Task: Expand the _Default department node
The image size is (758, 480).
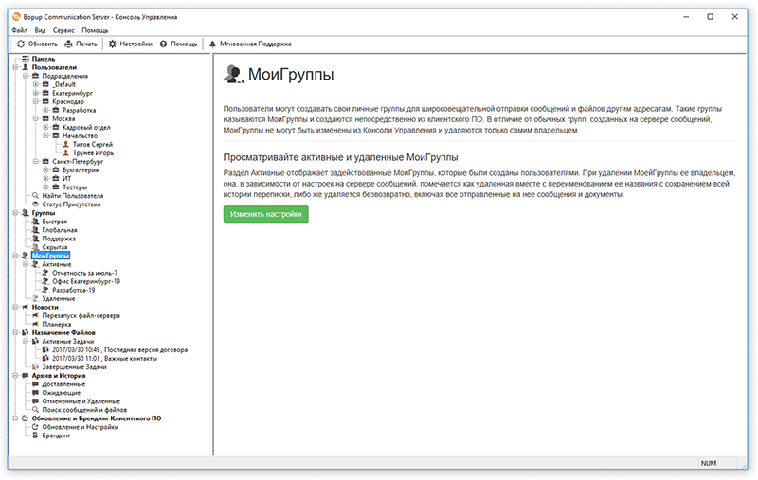Action: pyautogui.click(x=36, y=84)
